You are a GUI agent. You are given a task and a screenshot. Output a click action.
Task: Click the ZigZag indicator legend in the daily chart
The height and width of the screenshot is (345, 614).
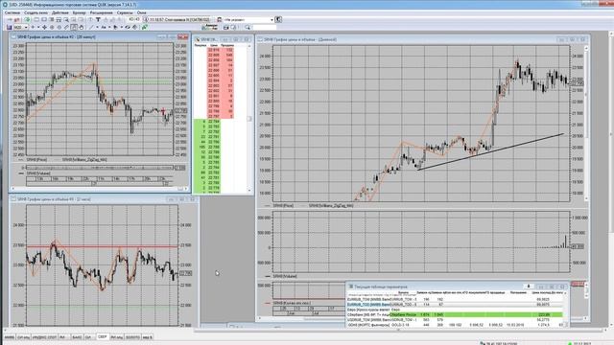tap(330, 205)
